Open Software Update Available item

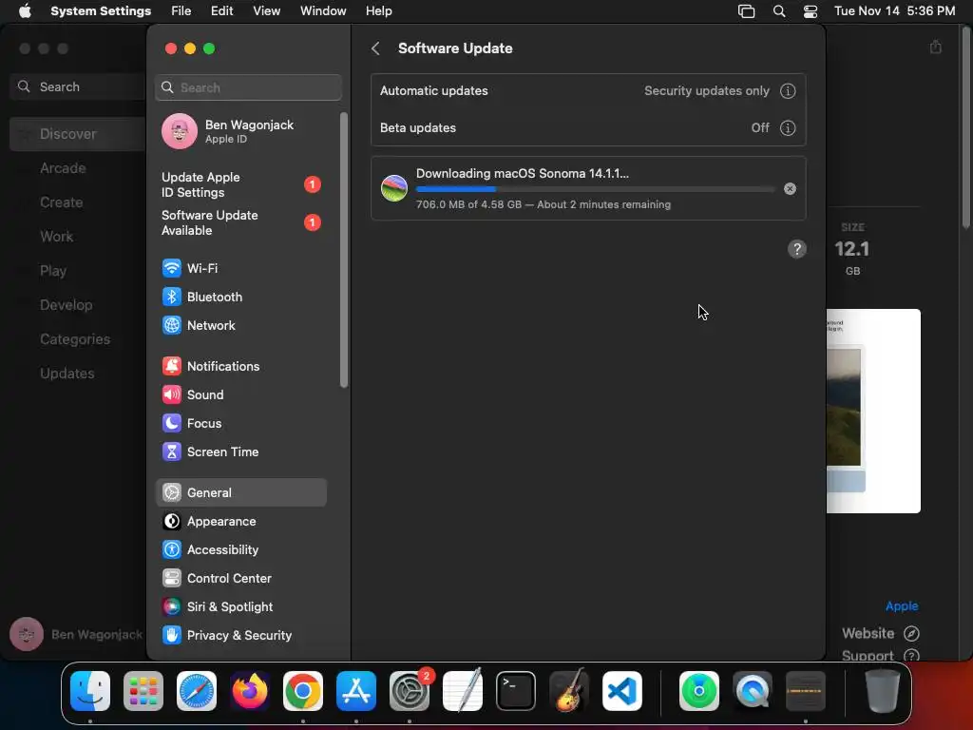pos(240,222)
